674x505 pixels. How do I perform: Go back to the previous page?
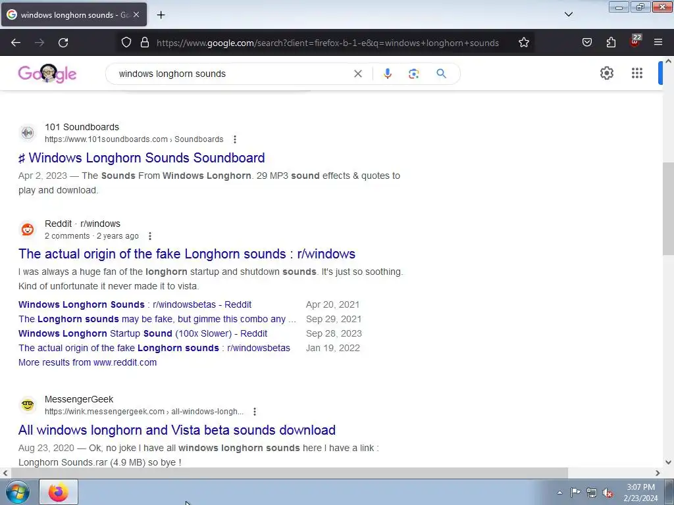coord(16,43)
